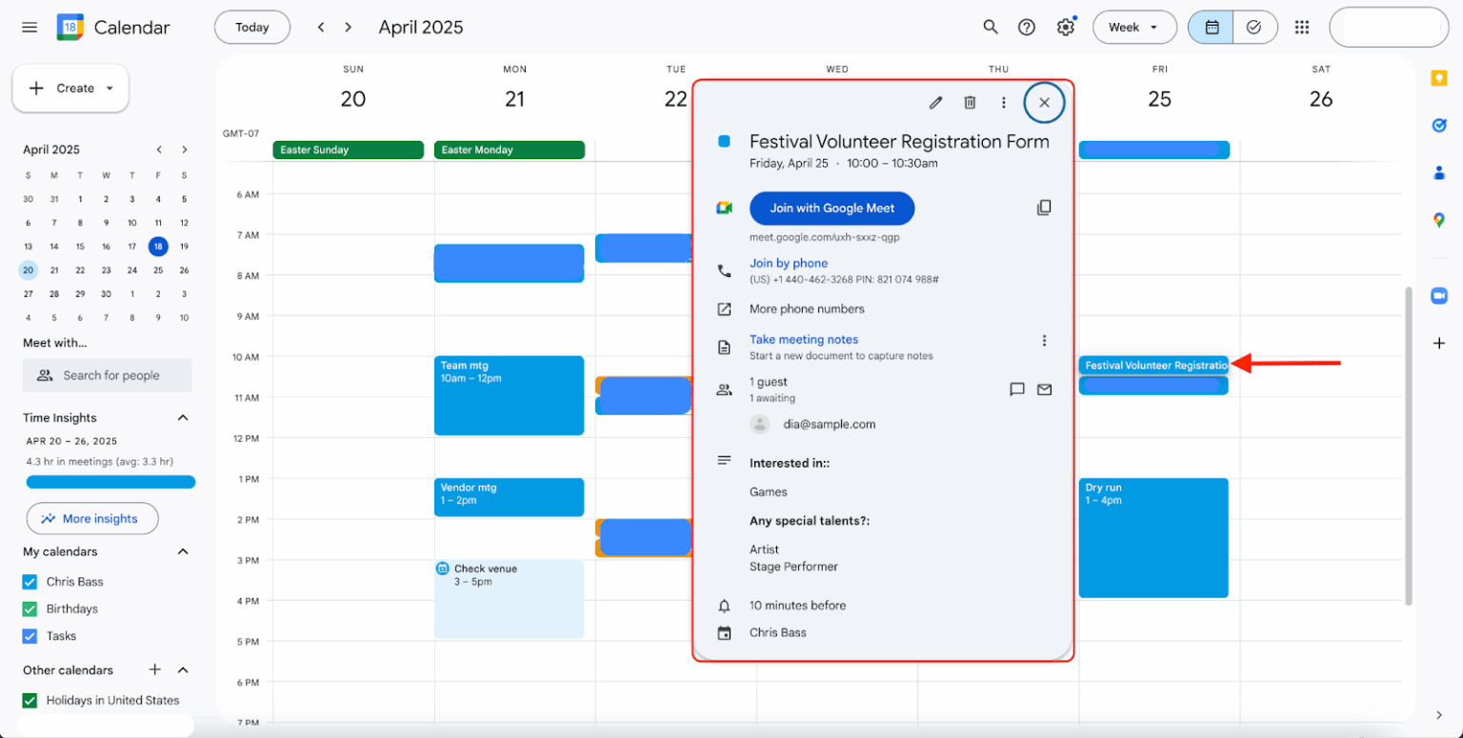Image resolution: width=1463 pixels, height=738 pixels.
Task: Type in Search for people field
Action: coord(110,375)
